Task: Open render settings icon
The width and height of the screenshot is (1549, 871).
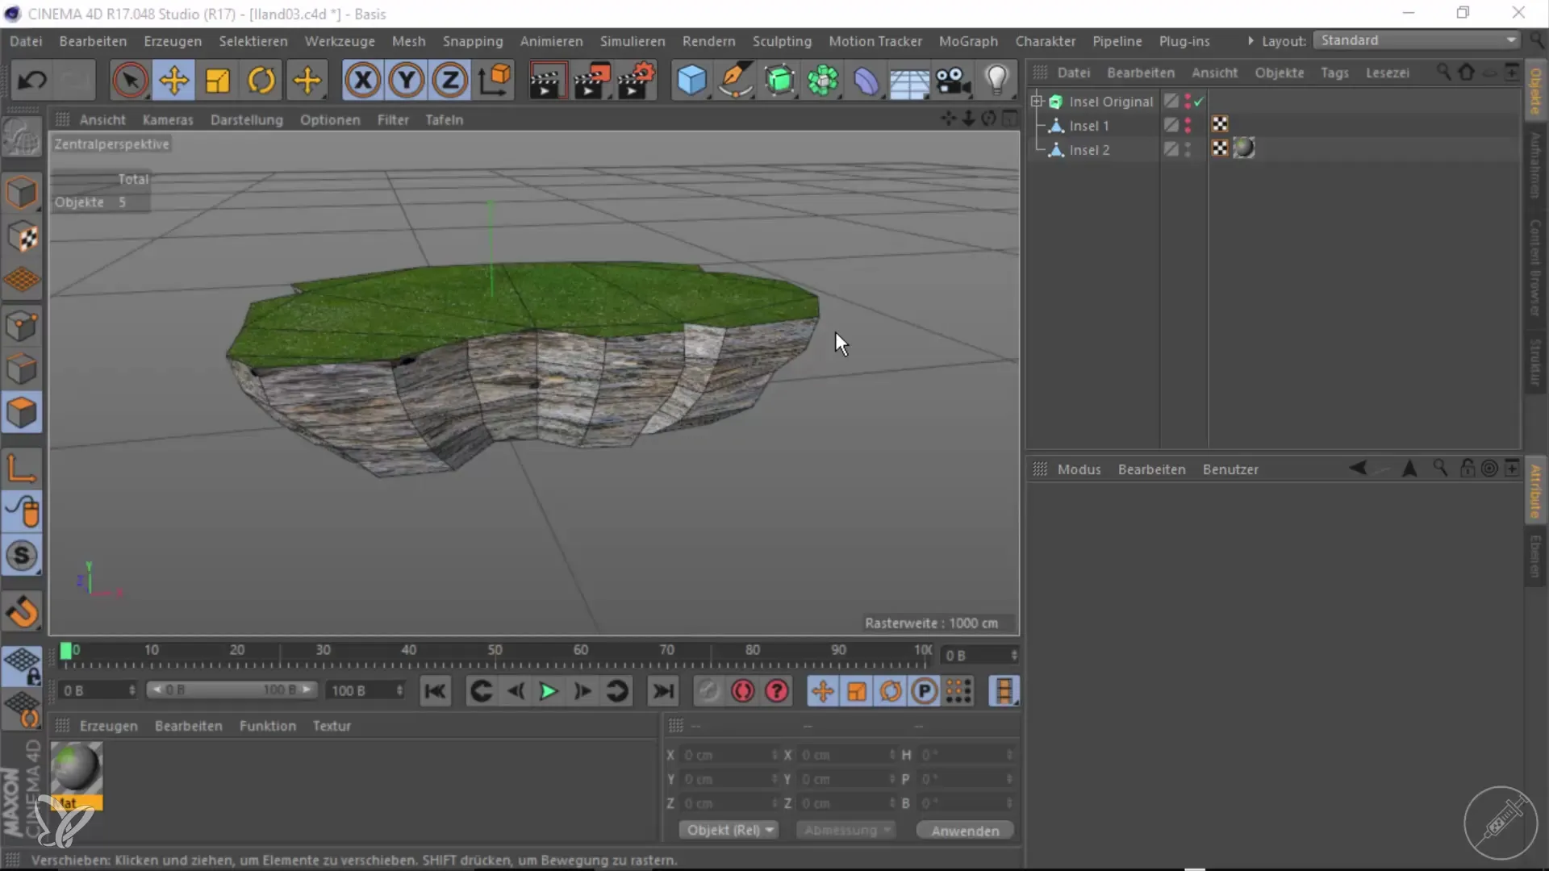Action: 637,80
